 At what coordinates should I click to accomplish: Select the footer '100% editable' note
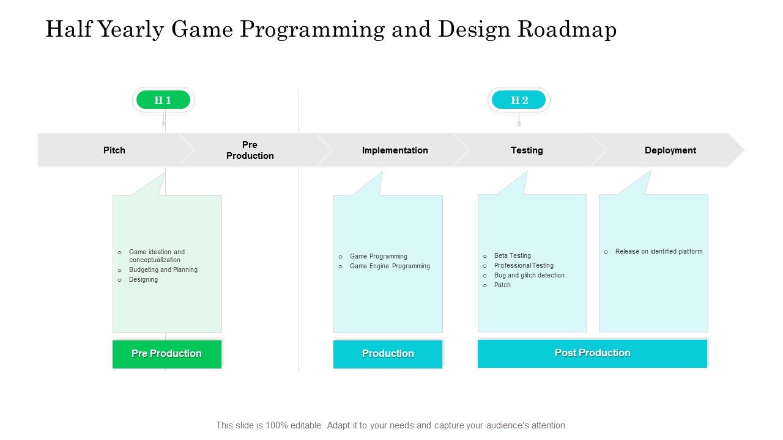pos(391,425)
